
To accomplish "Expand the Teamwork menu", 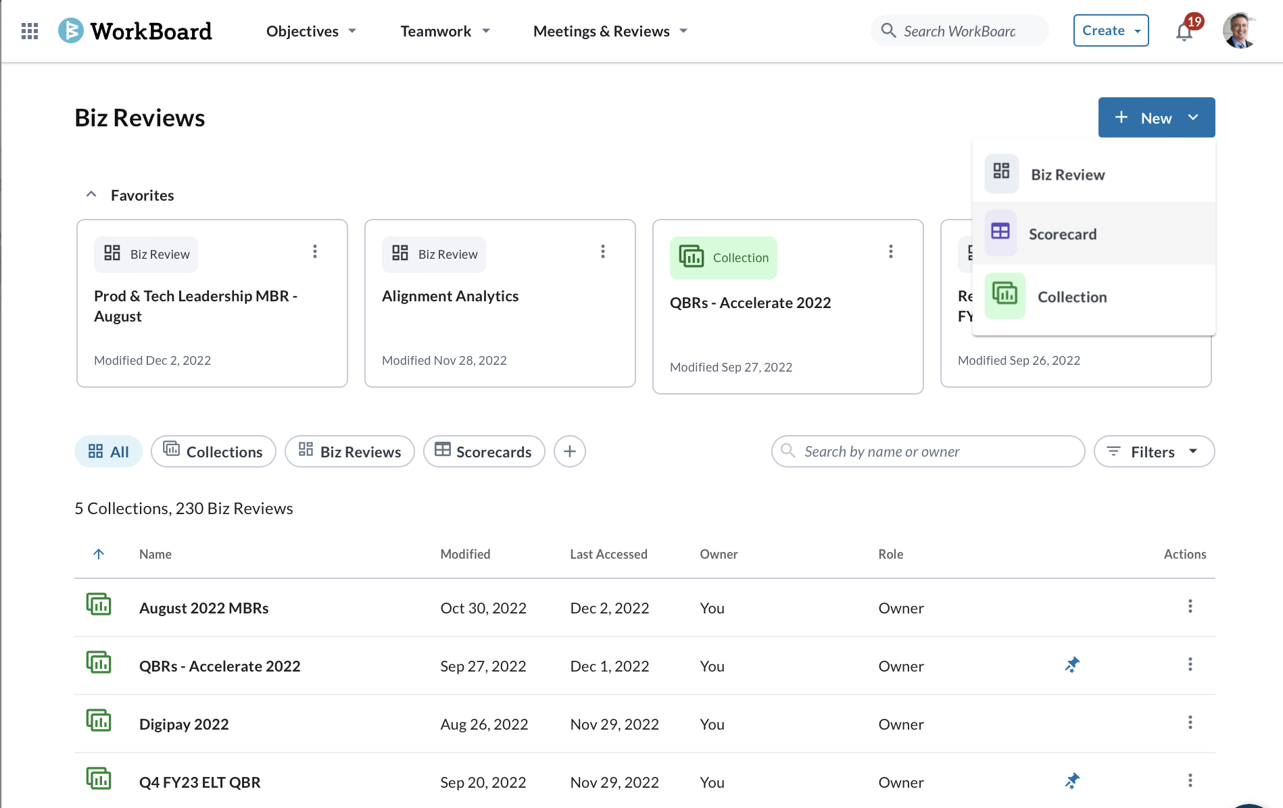I will [445, 31].
